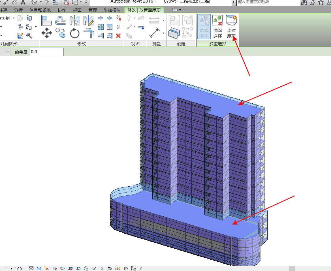
Task: Select the Move tool in Modify panel
Action: tap(47, 33)
